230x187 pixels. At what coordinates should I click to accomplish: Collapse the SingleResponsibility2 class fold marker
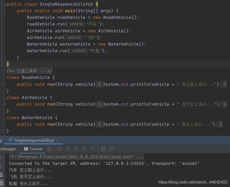(4, 4)
